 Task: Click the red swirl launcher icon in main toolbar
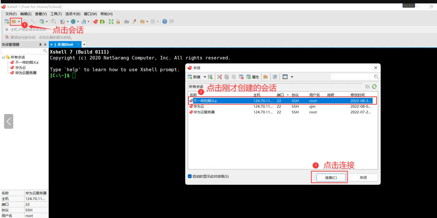(x=96, y=22)
